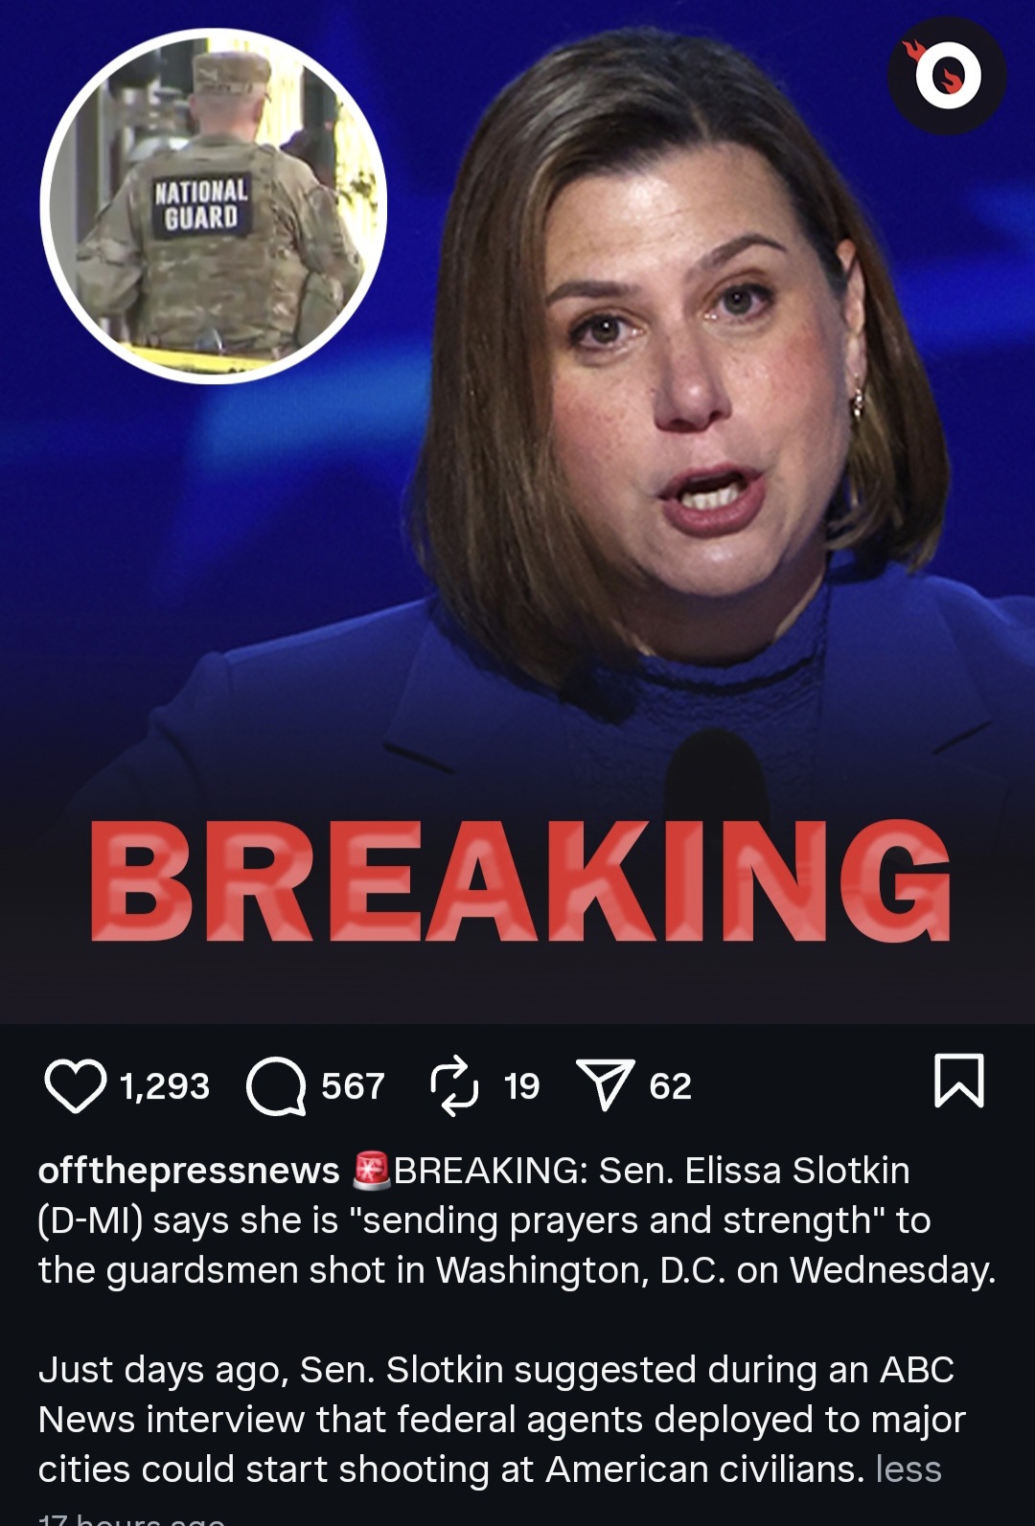1035x1526 pixels.
Task: Tap the red BREAKING headline text
Action: 520,881
